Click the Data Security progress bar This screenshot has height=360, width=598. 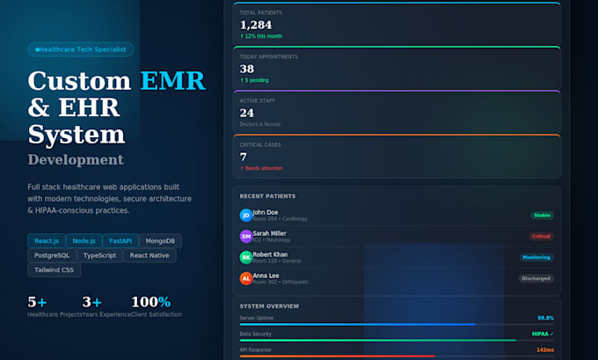point(397,340)
